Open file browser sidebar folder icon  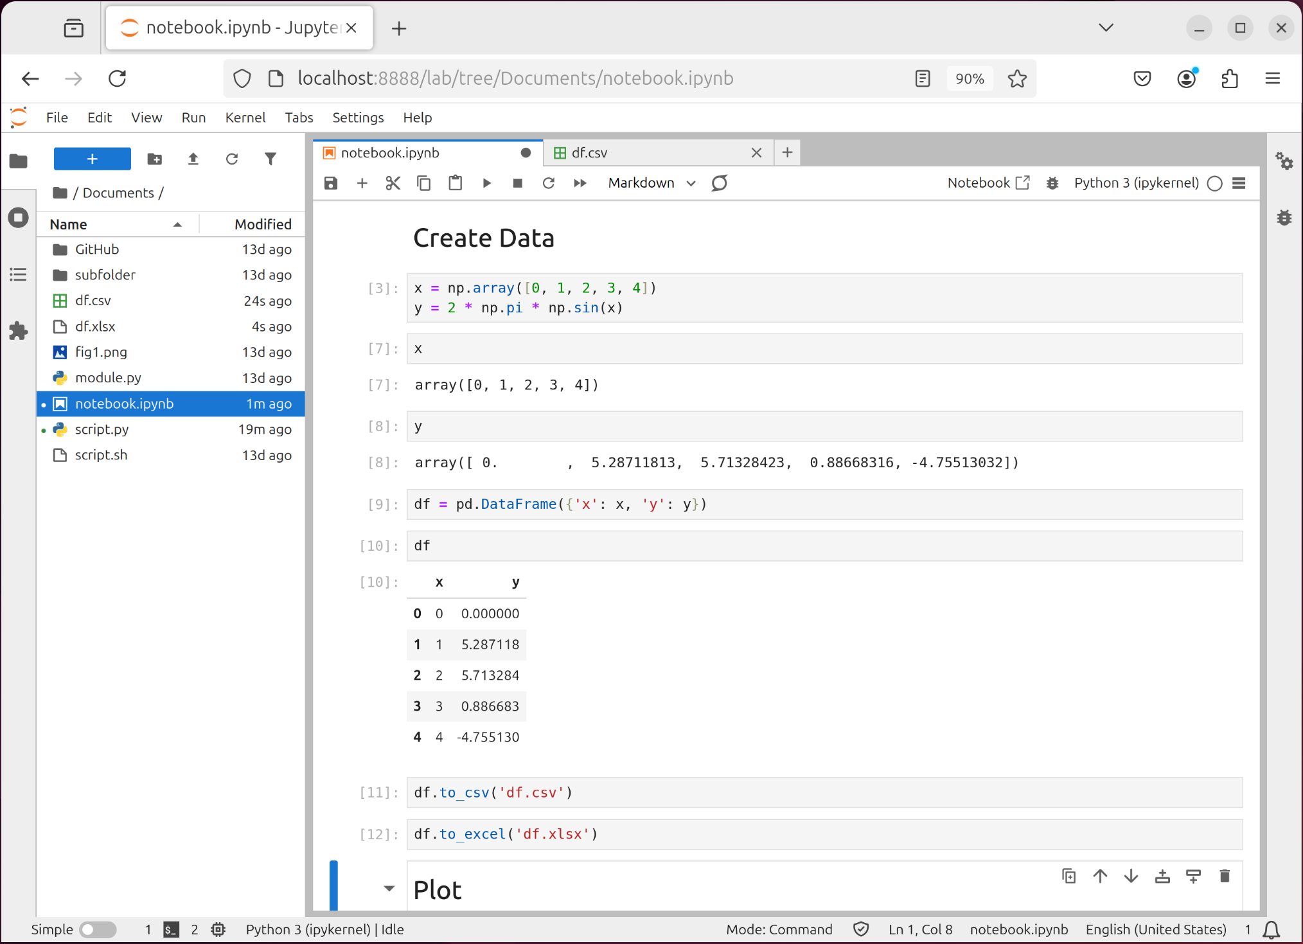(19, 161)
